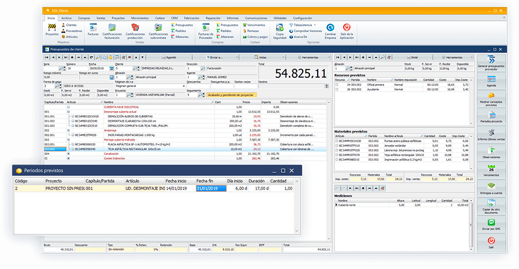Image resolution: width=519 pixels, height=269 pixels.
Task: Tick the BC3#MPDSCW030 material checkbox
Action: [x=337, y=141]
